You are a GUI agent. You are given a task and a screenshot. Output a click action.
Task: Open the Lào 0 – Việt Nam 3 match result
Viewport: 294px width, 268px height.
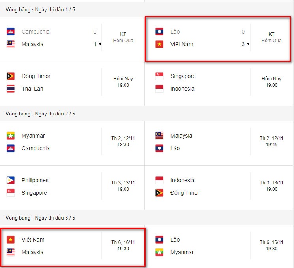click(x=218, y=39)
